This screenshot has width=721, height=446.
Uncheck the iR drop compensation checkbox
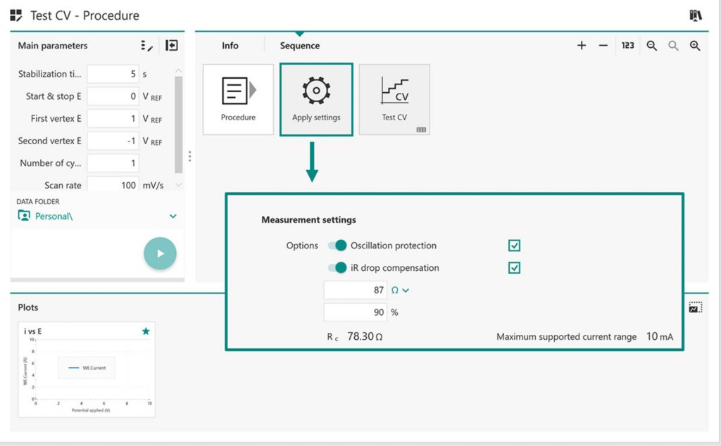coord(514,267)
